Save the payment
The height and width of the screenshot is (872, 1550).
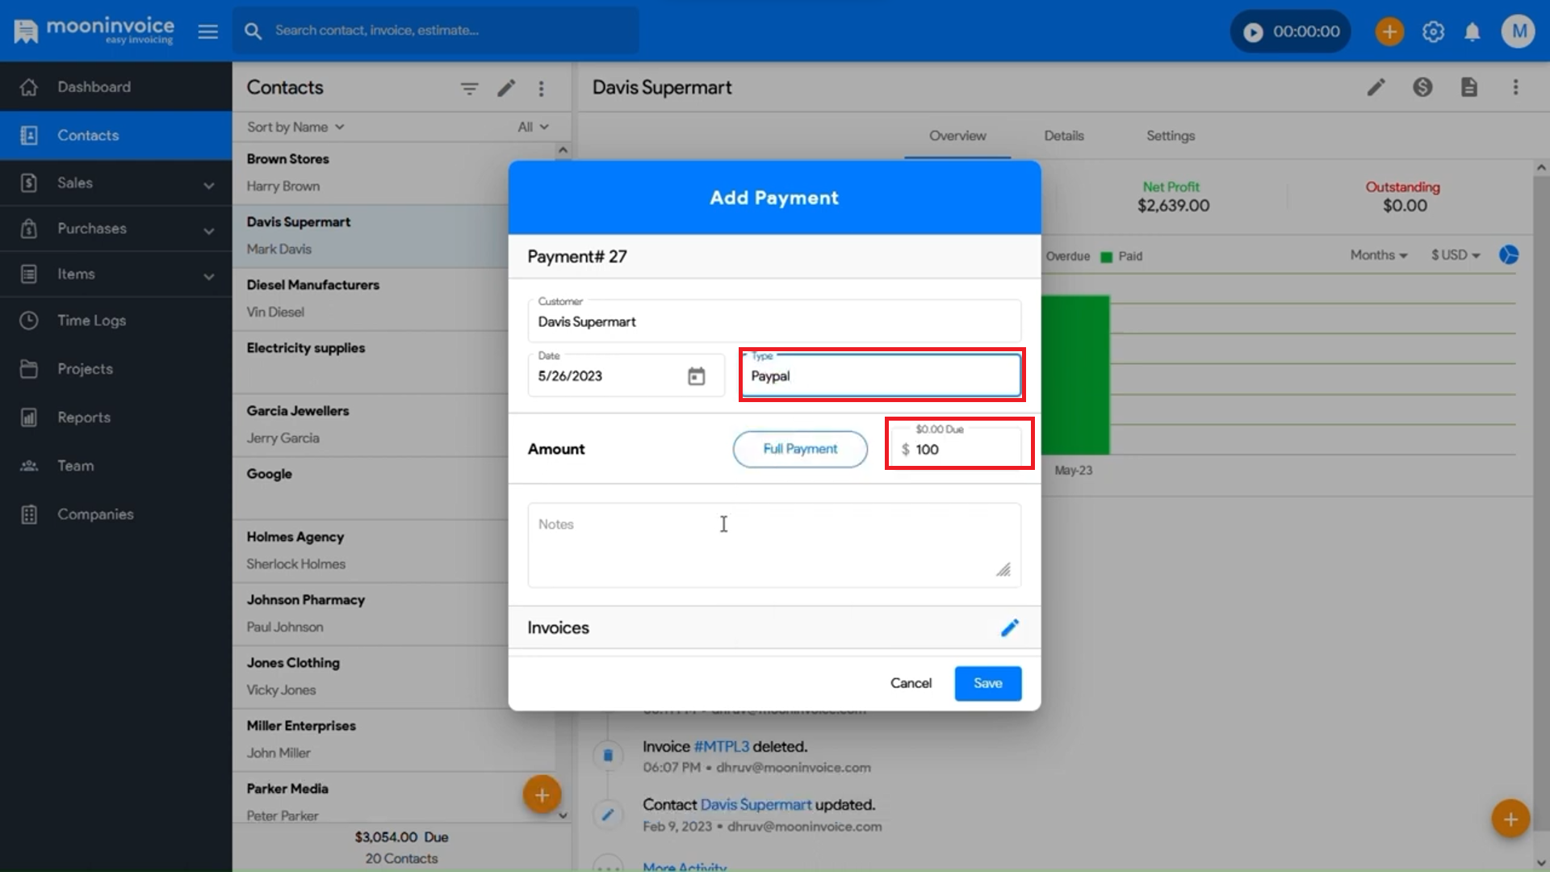(x=987, y=683)
